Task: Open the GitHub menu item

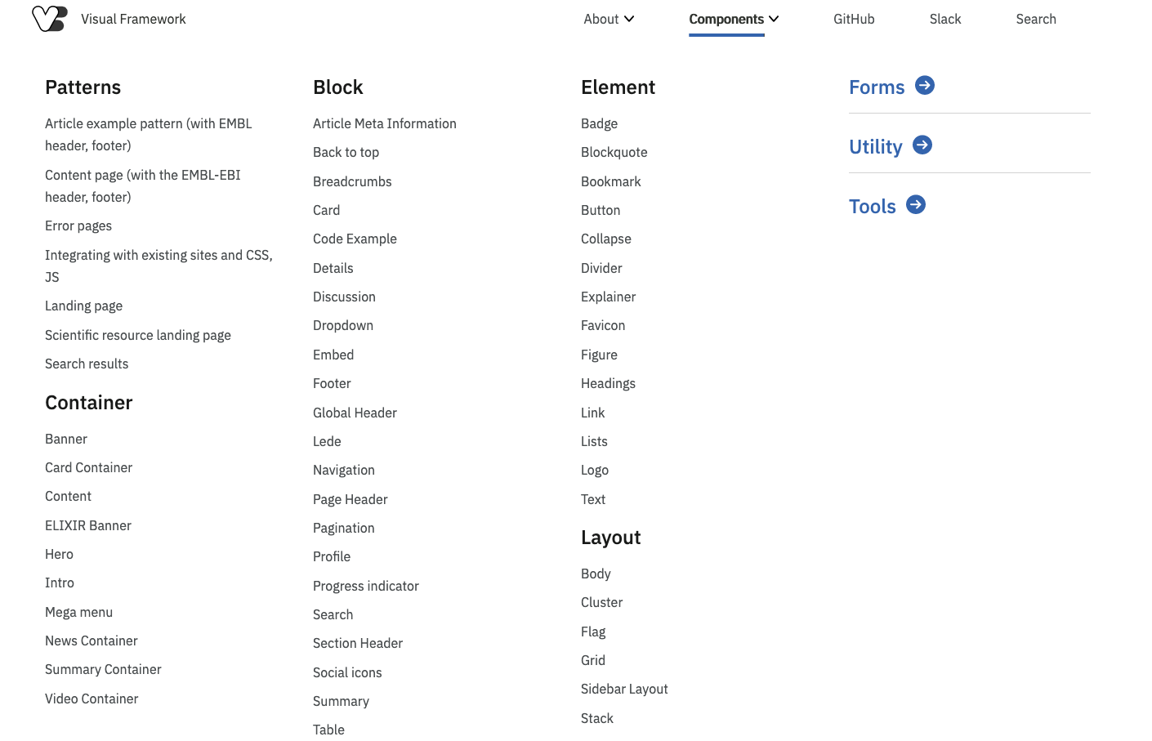Action: tap(854, 19)
